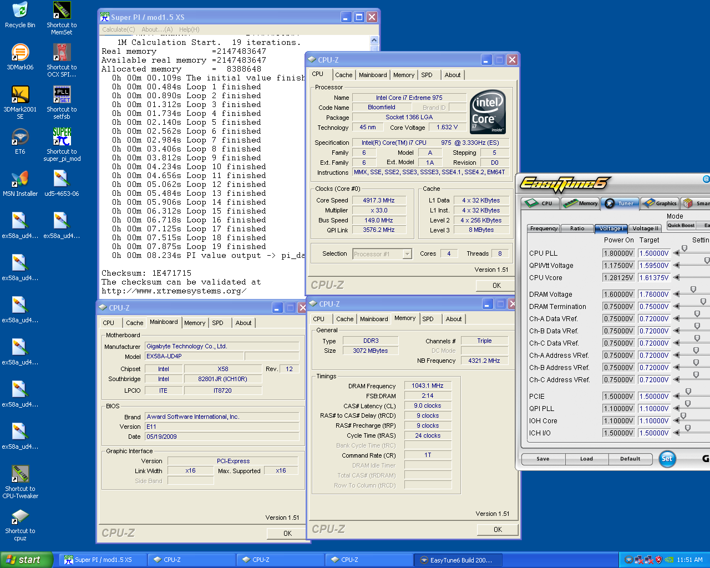Click the PCIE voltage slider thumb
The width and height of the screenshot is (710, 568).
point(688,392)
